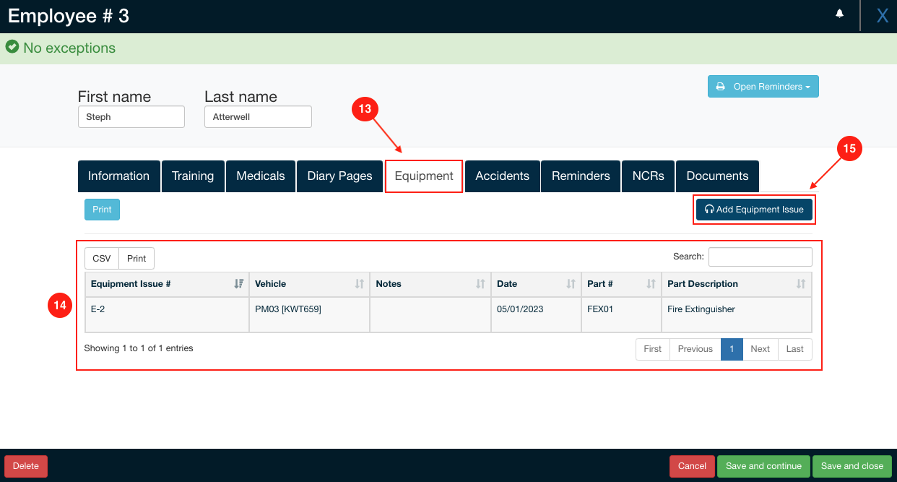The image size is (897, 482).
Task: Sort table by Vehicle column arrows
Action: 360,284
